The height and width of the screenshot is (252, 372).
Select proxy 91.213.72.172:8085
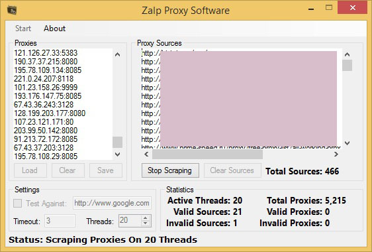46,139
